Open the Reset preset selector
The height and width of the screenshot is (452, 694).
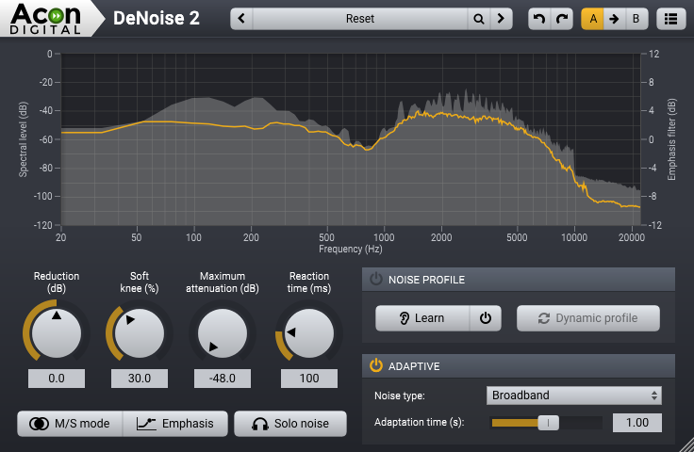tap(360, 19)
